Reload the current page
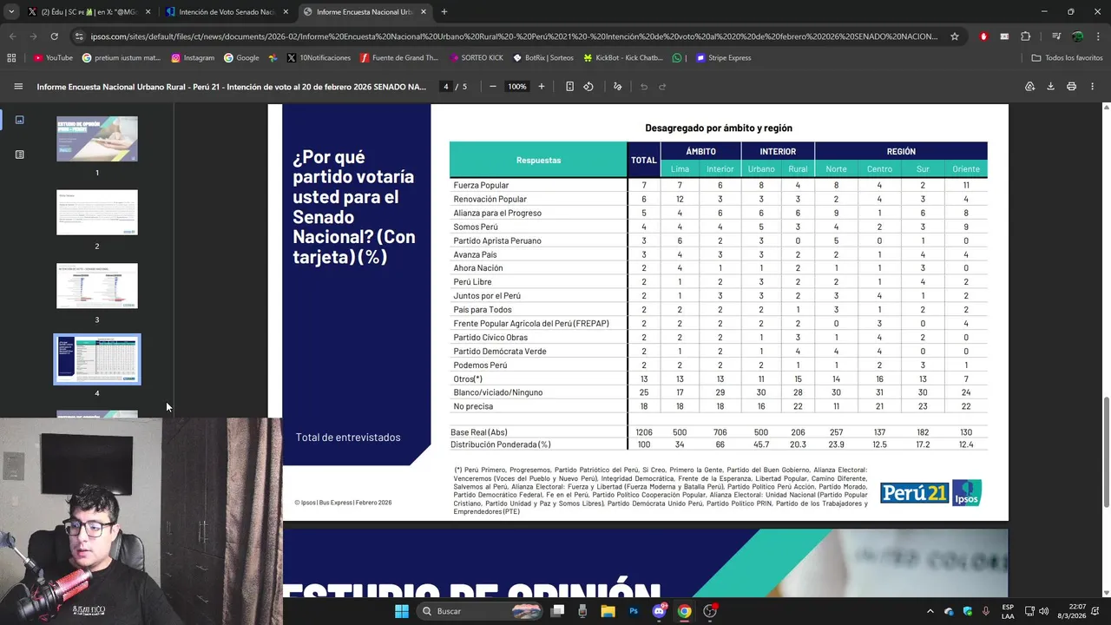This screenshot has width=1111, height=625. click(54, 36)
